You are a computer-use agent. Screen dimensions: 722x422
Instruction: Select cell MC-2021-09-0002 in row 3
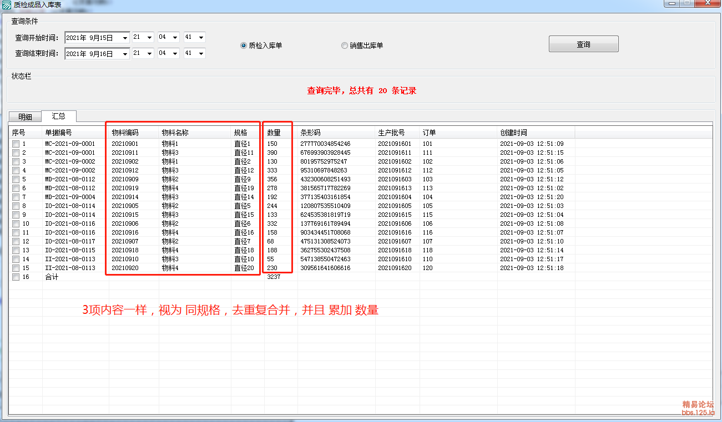[x=70, y=162]
